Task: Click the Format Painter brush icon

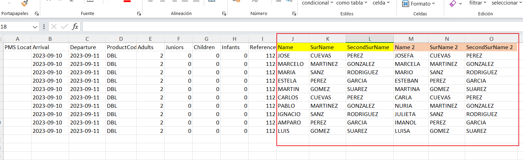Action: coord(25,3)
